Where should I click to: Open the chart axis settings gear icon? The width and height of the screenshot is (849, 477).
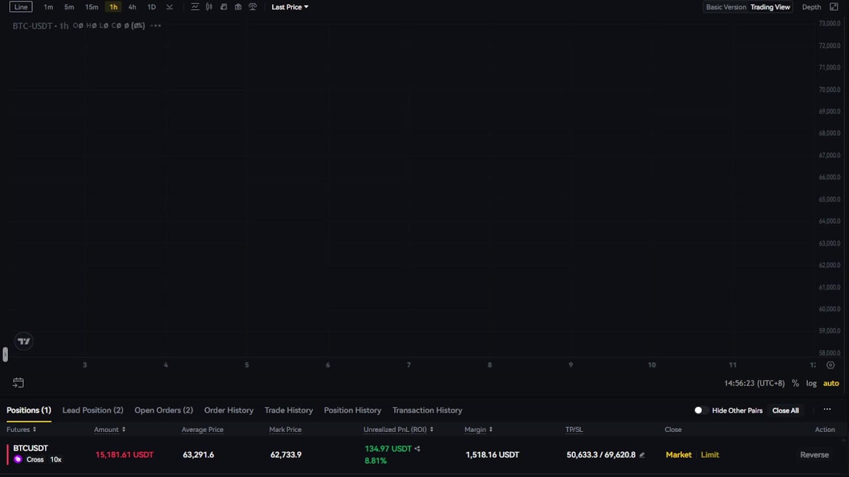tap(830, 365)
